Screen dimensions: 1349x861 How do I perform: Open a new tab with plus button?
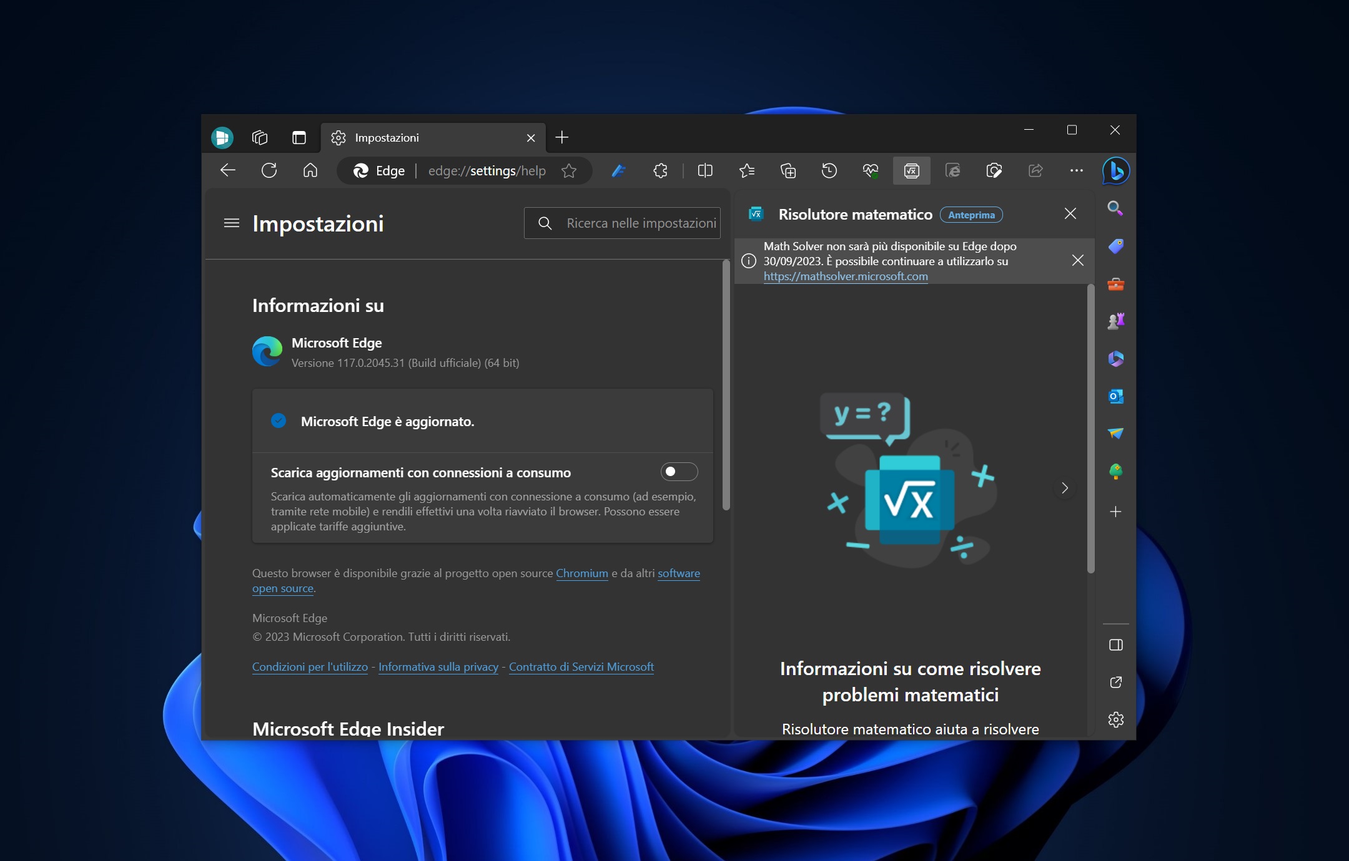(561, 138)
